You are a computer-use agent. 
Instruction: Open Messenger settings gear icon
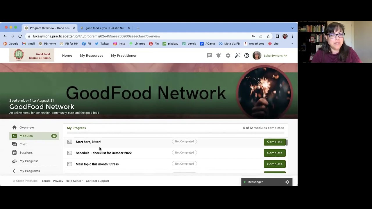pyautogui.click(x=287, y=182)
